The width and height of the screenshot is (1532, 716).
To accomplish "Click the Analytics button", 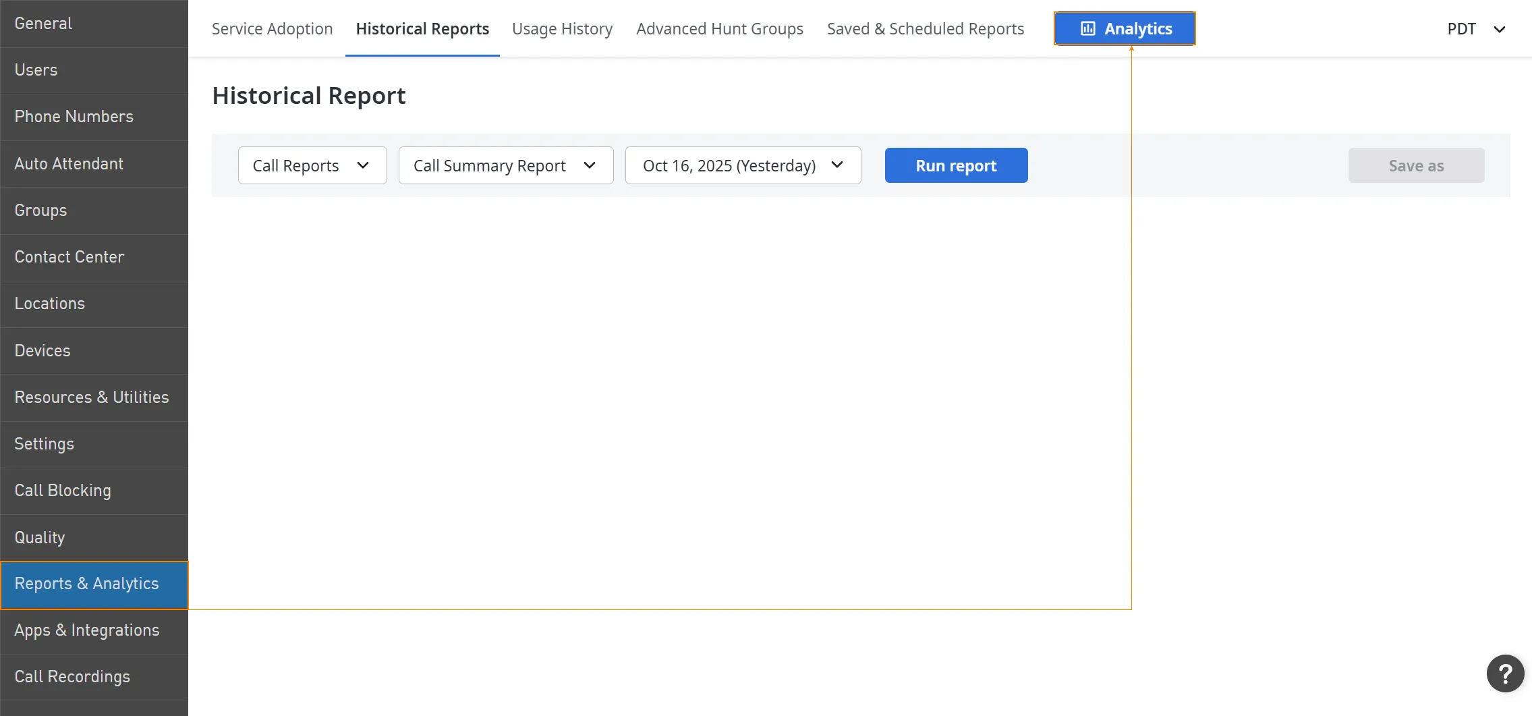I will pyautogui.click(x=1125, y=28).
